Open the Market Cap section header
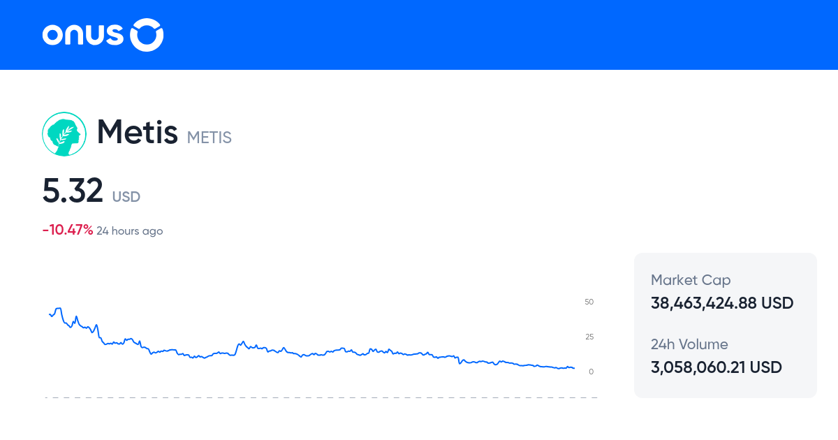Image resolution: width=838 pixels, height=440 pixels. [x=691, y=279]
